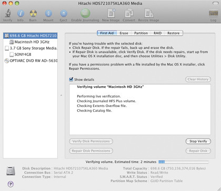Click the toolbar toggle pill button in title bar
The image size is (221, 191).
215,3
